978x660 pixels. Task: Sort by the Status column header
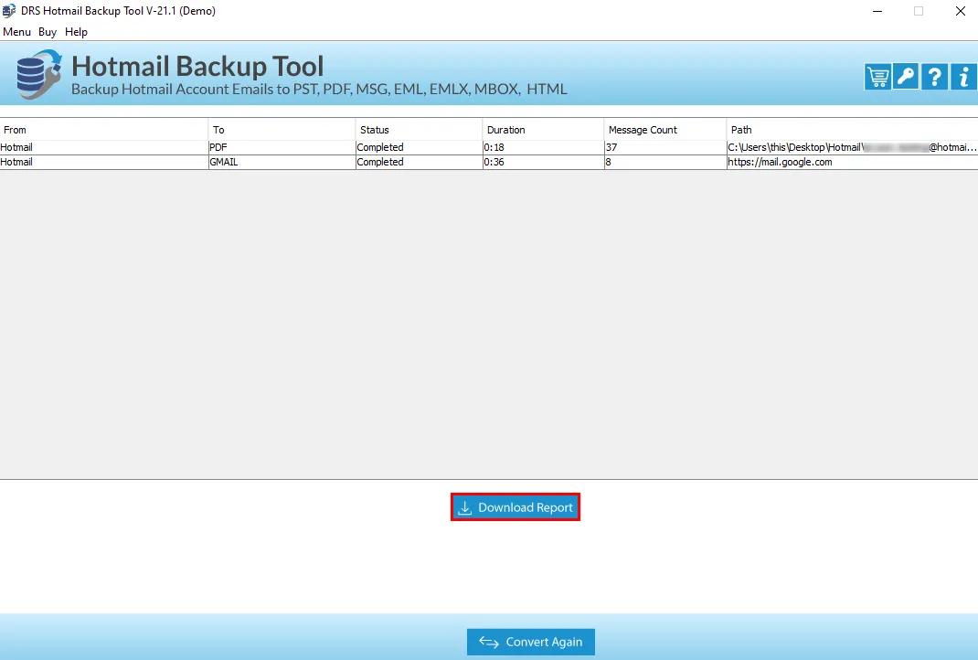pyautogui.click(x=420, y=130)
